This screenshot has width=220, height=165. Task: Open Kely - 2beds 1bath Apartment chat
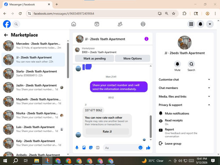click(x=33, y=143)
